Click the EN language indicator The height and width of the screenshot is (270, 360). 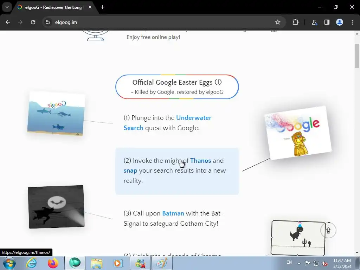289,262
